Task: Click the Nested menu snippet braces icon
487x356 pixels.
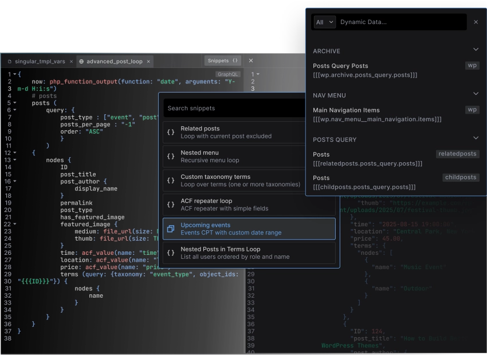Action: click(172, 156)
